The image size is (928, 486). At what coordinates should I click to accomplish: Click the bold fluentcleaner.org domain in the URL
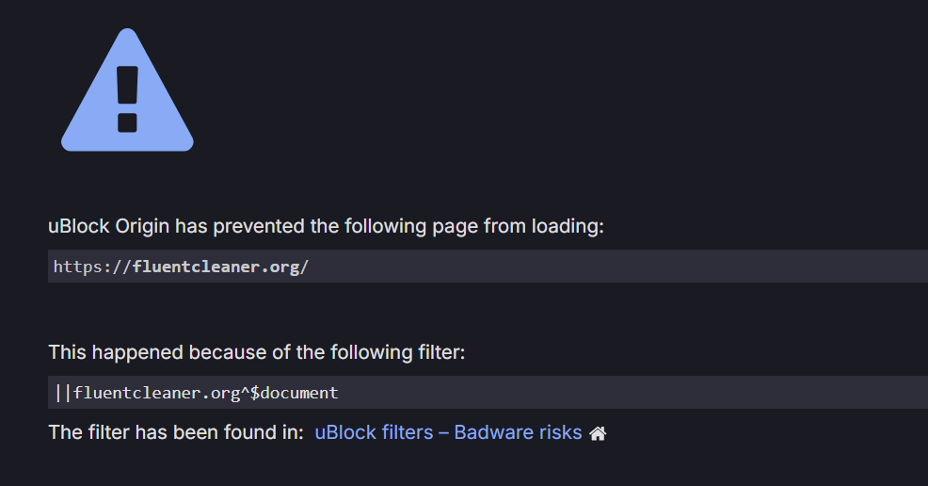(216, 267)
